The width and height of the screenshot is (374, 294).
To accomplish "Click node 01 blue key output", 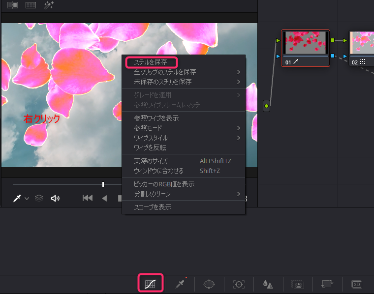I will tap(333, 56).
